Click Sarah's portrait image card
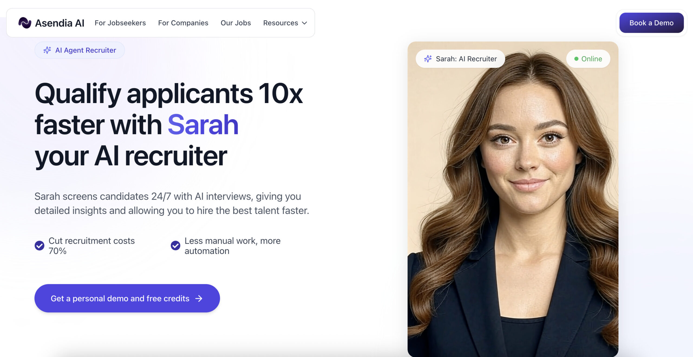The image size is (693, 357). 513,199
